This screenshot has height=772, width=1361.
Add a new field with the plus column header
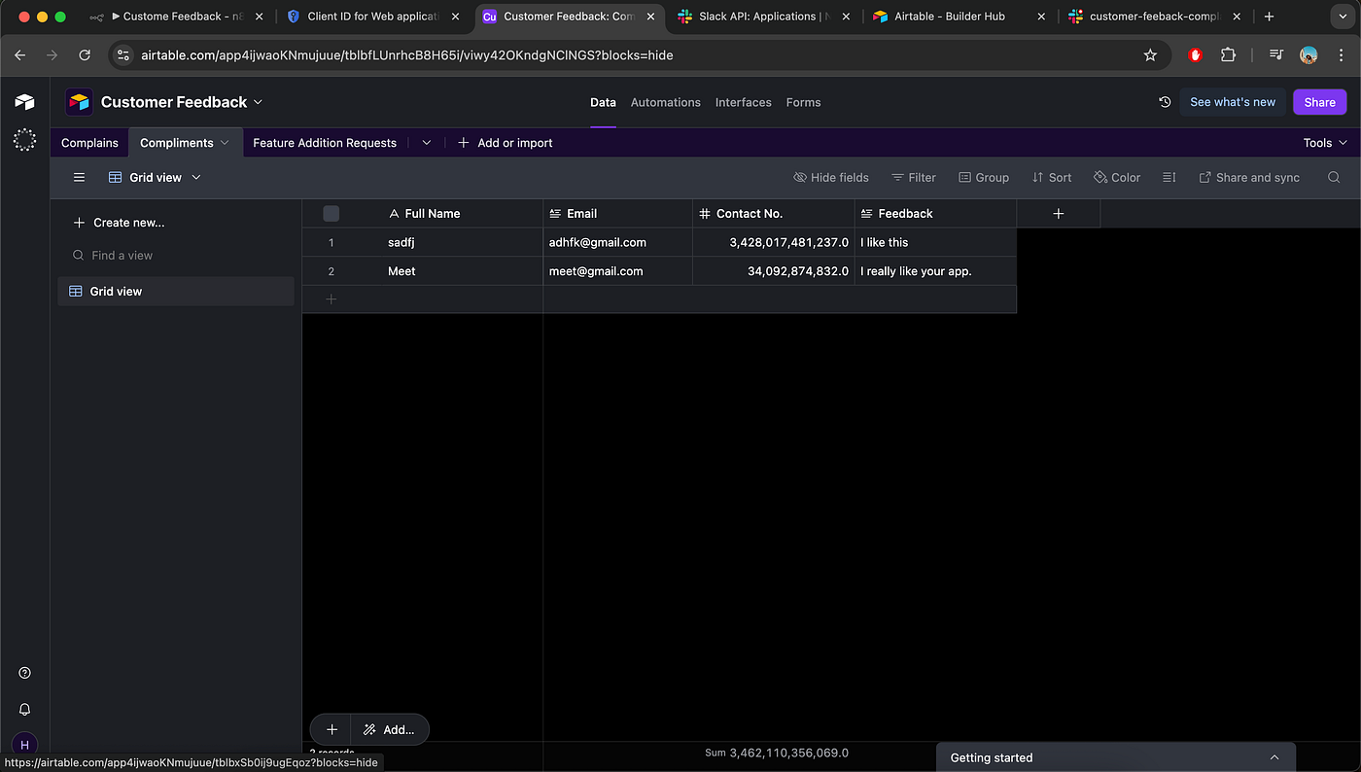1059,214
